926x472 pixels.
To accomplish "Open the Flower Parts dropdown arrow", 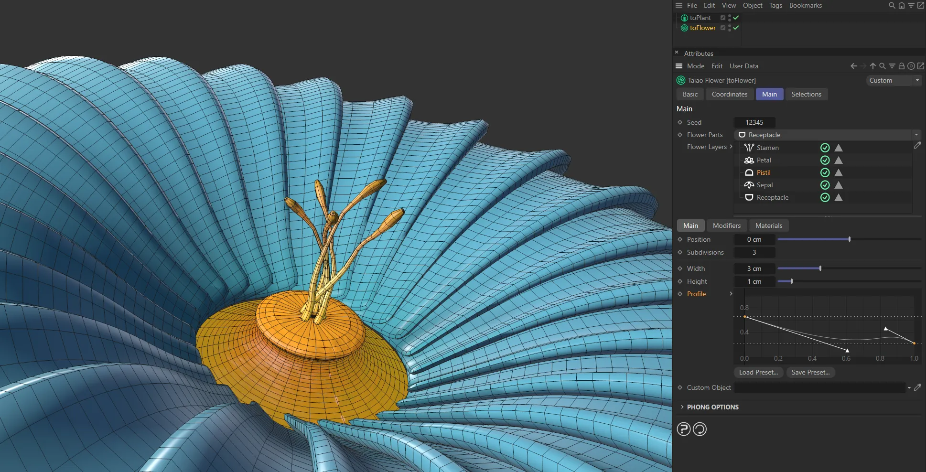I will click(916, 135).
